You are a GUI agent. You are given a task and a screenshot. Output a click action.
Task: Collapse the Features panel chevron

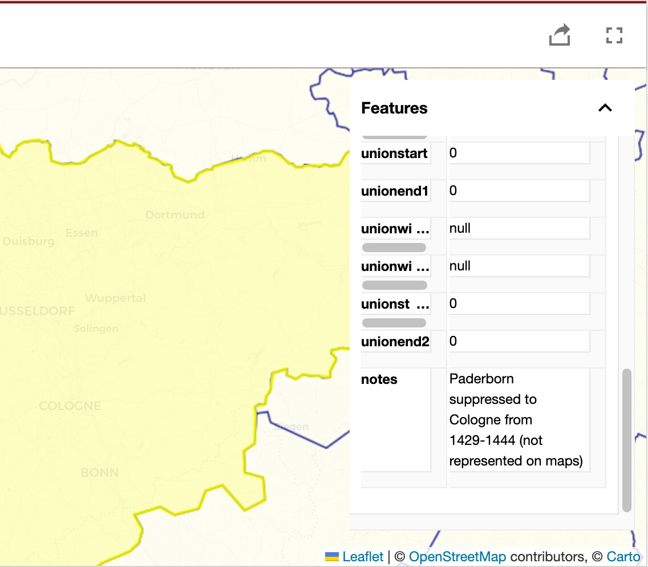(x=605, y=108)
